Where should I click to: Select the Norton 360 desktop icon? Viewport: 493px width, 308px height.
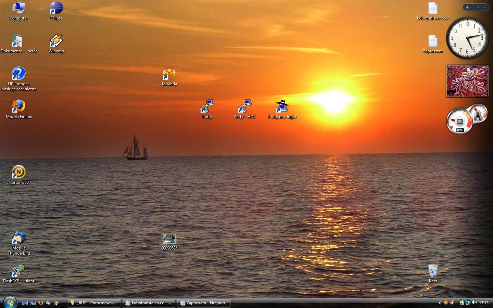[x=18, y=175]
